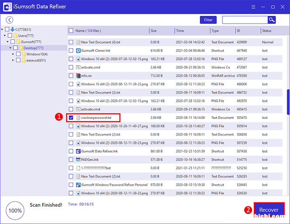Check the New Text Document (4).txt checkbox
The image size is (290, 224).
(71, 42)
